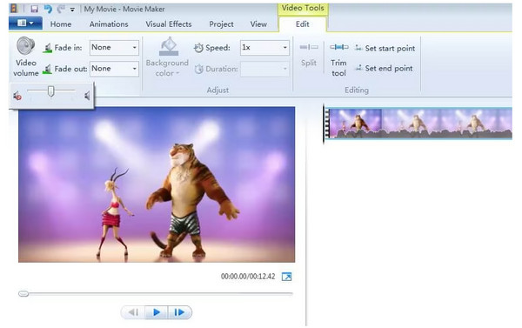Viewport: 522px width, 328px height.
Task: Open the Animations tab
Action: click(x=109, y=24)
